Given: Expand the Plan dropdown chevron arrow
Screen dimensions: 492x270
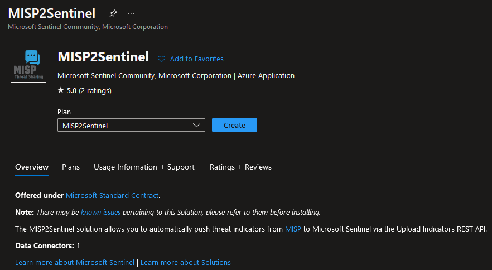Looking at the screenshot, I should coord(196,126).
